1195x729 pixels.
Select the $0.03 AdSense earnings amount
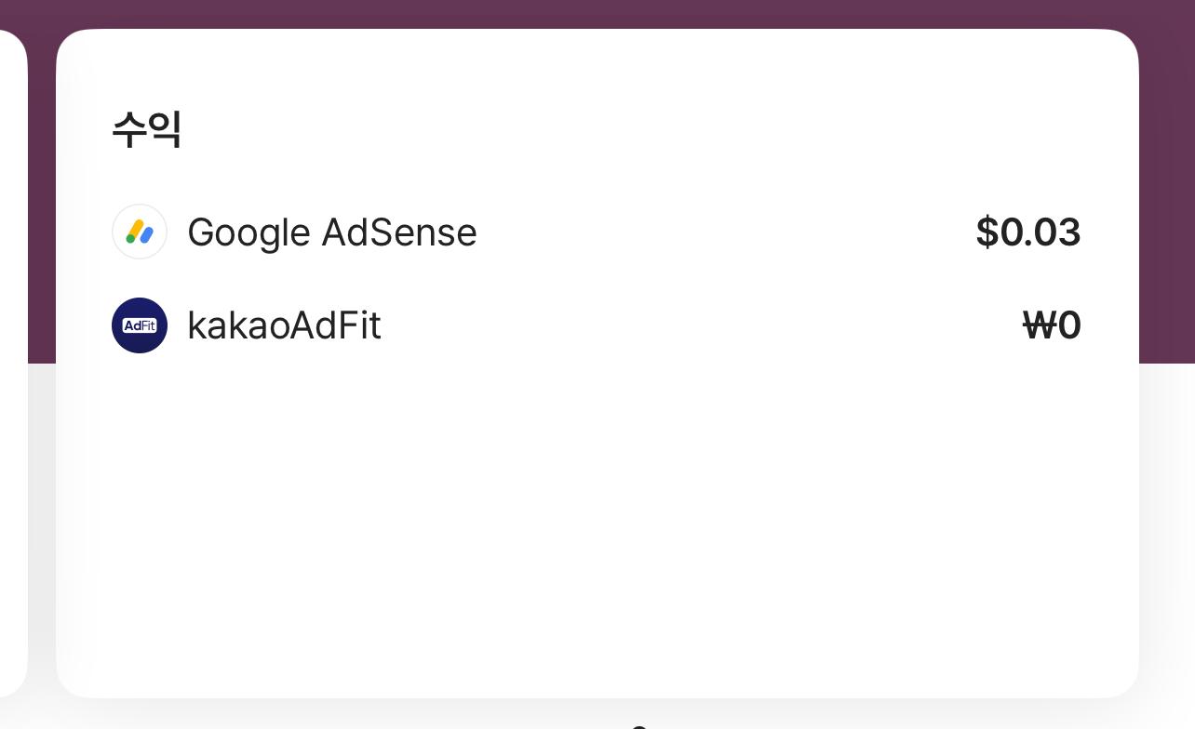click(1027, 232)
